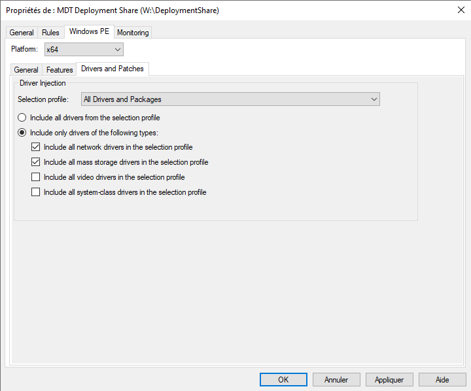
Task: Cancel with the Annuler button
Action: [336, 380]
